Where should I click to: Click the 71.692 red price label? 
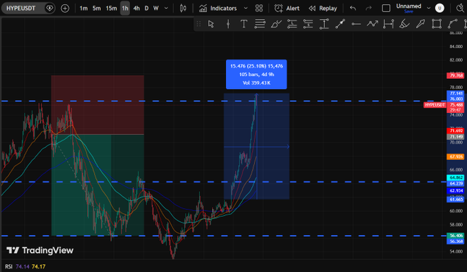456,131
